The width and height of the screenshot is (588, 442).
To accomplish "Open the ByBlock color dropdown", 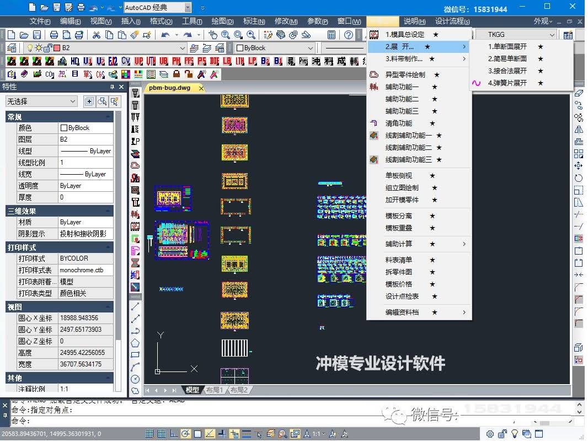I will point(310,48).
